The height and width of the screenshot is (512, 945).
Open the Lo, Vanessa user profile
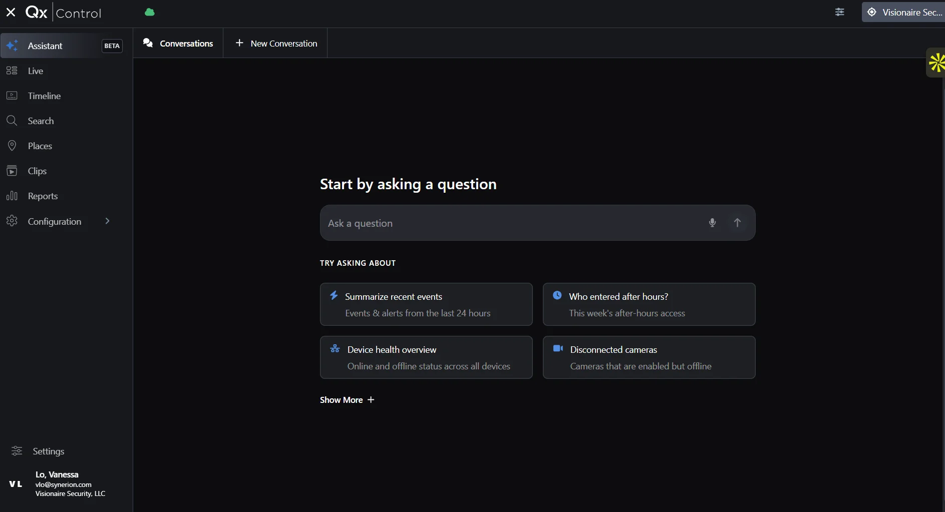[57, 474]
